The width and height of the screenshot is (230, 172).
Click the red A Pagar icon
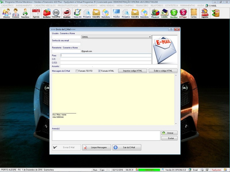183,13
